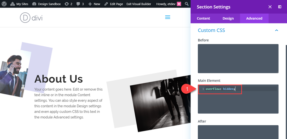Click the Custom CSS heading
This screenshot has height=139, width=287.
tap(211, 30)
